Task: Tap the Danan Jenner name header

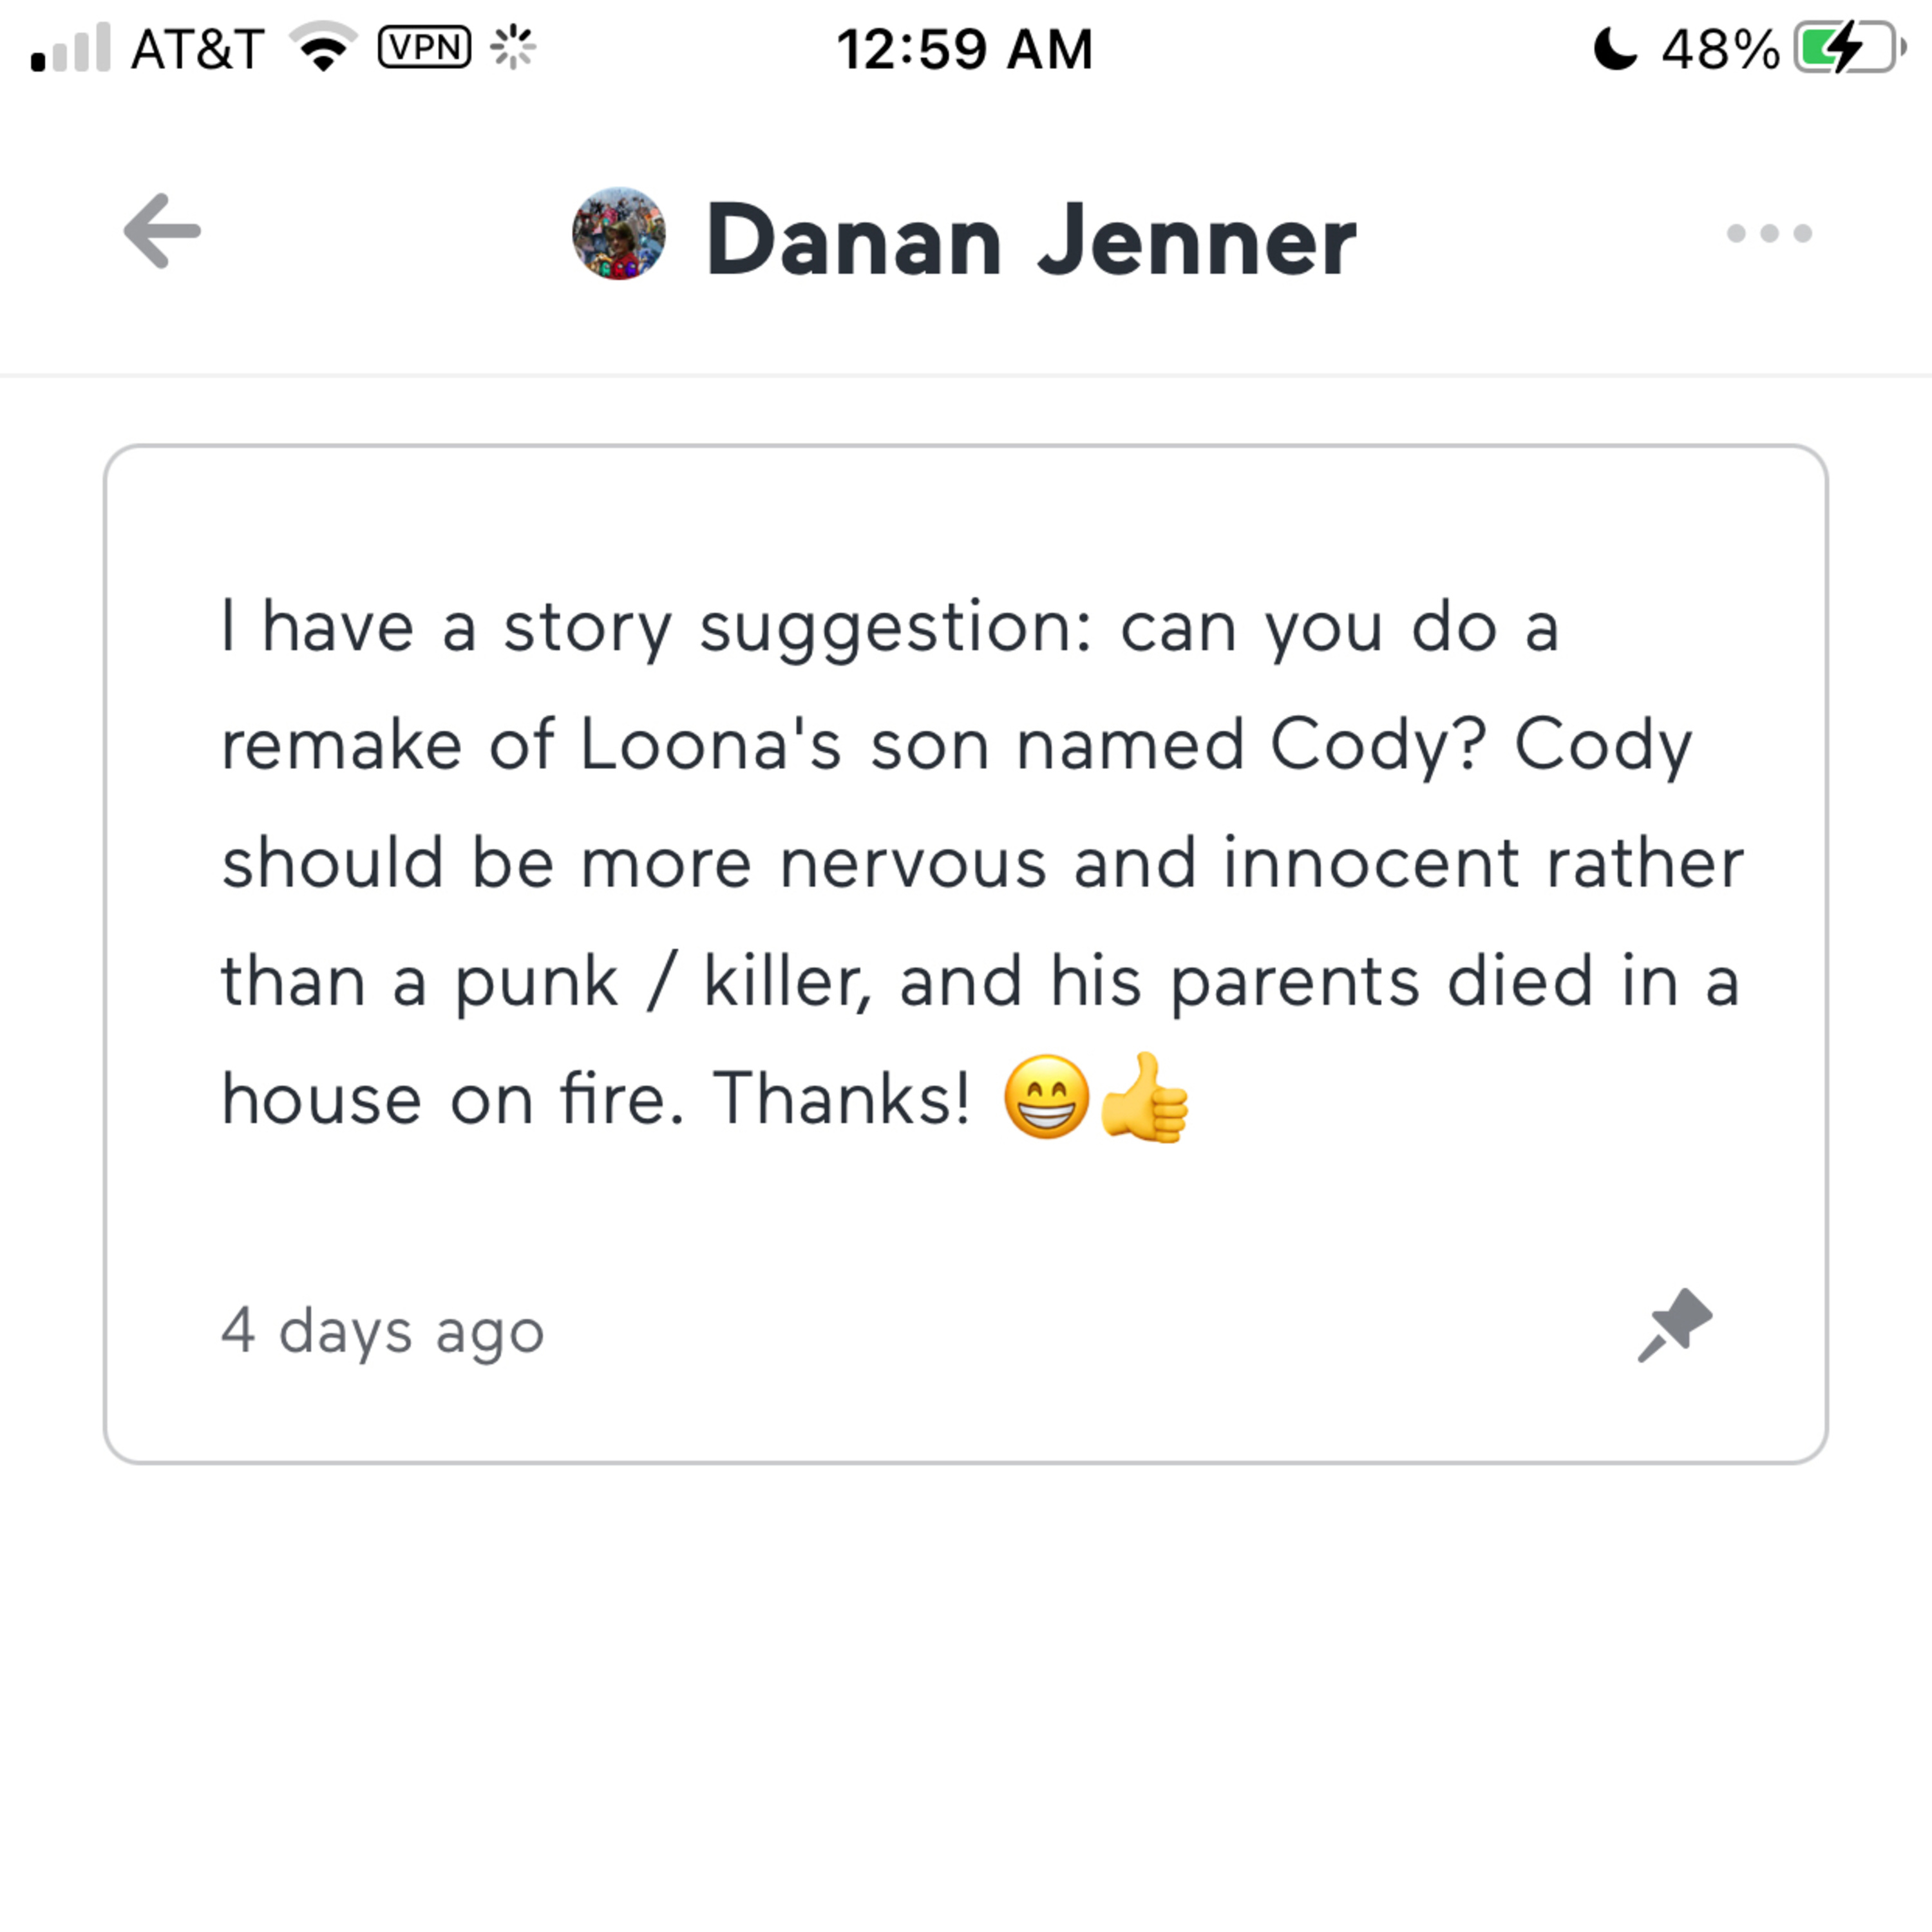Action: 1030,240
